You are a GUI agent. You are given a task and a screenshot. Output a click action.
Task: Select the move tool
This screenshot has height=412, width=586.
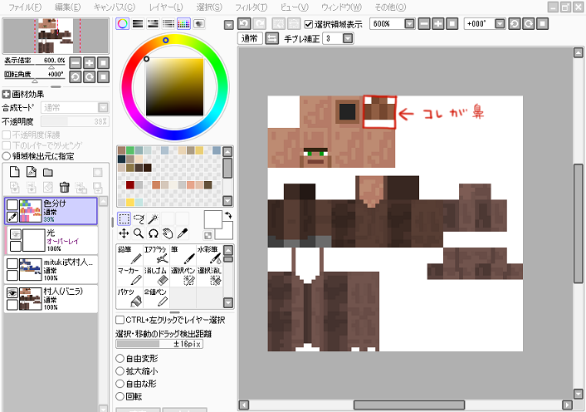[x=124, y=233]
